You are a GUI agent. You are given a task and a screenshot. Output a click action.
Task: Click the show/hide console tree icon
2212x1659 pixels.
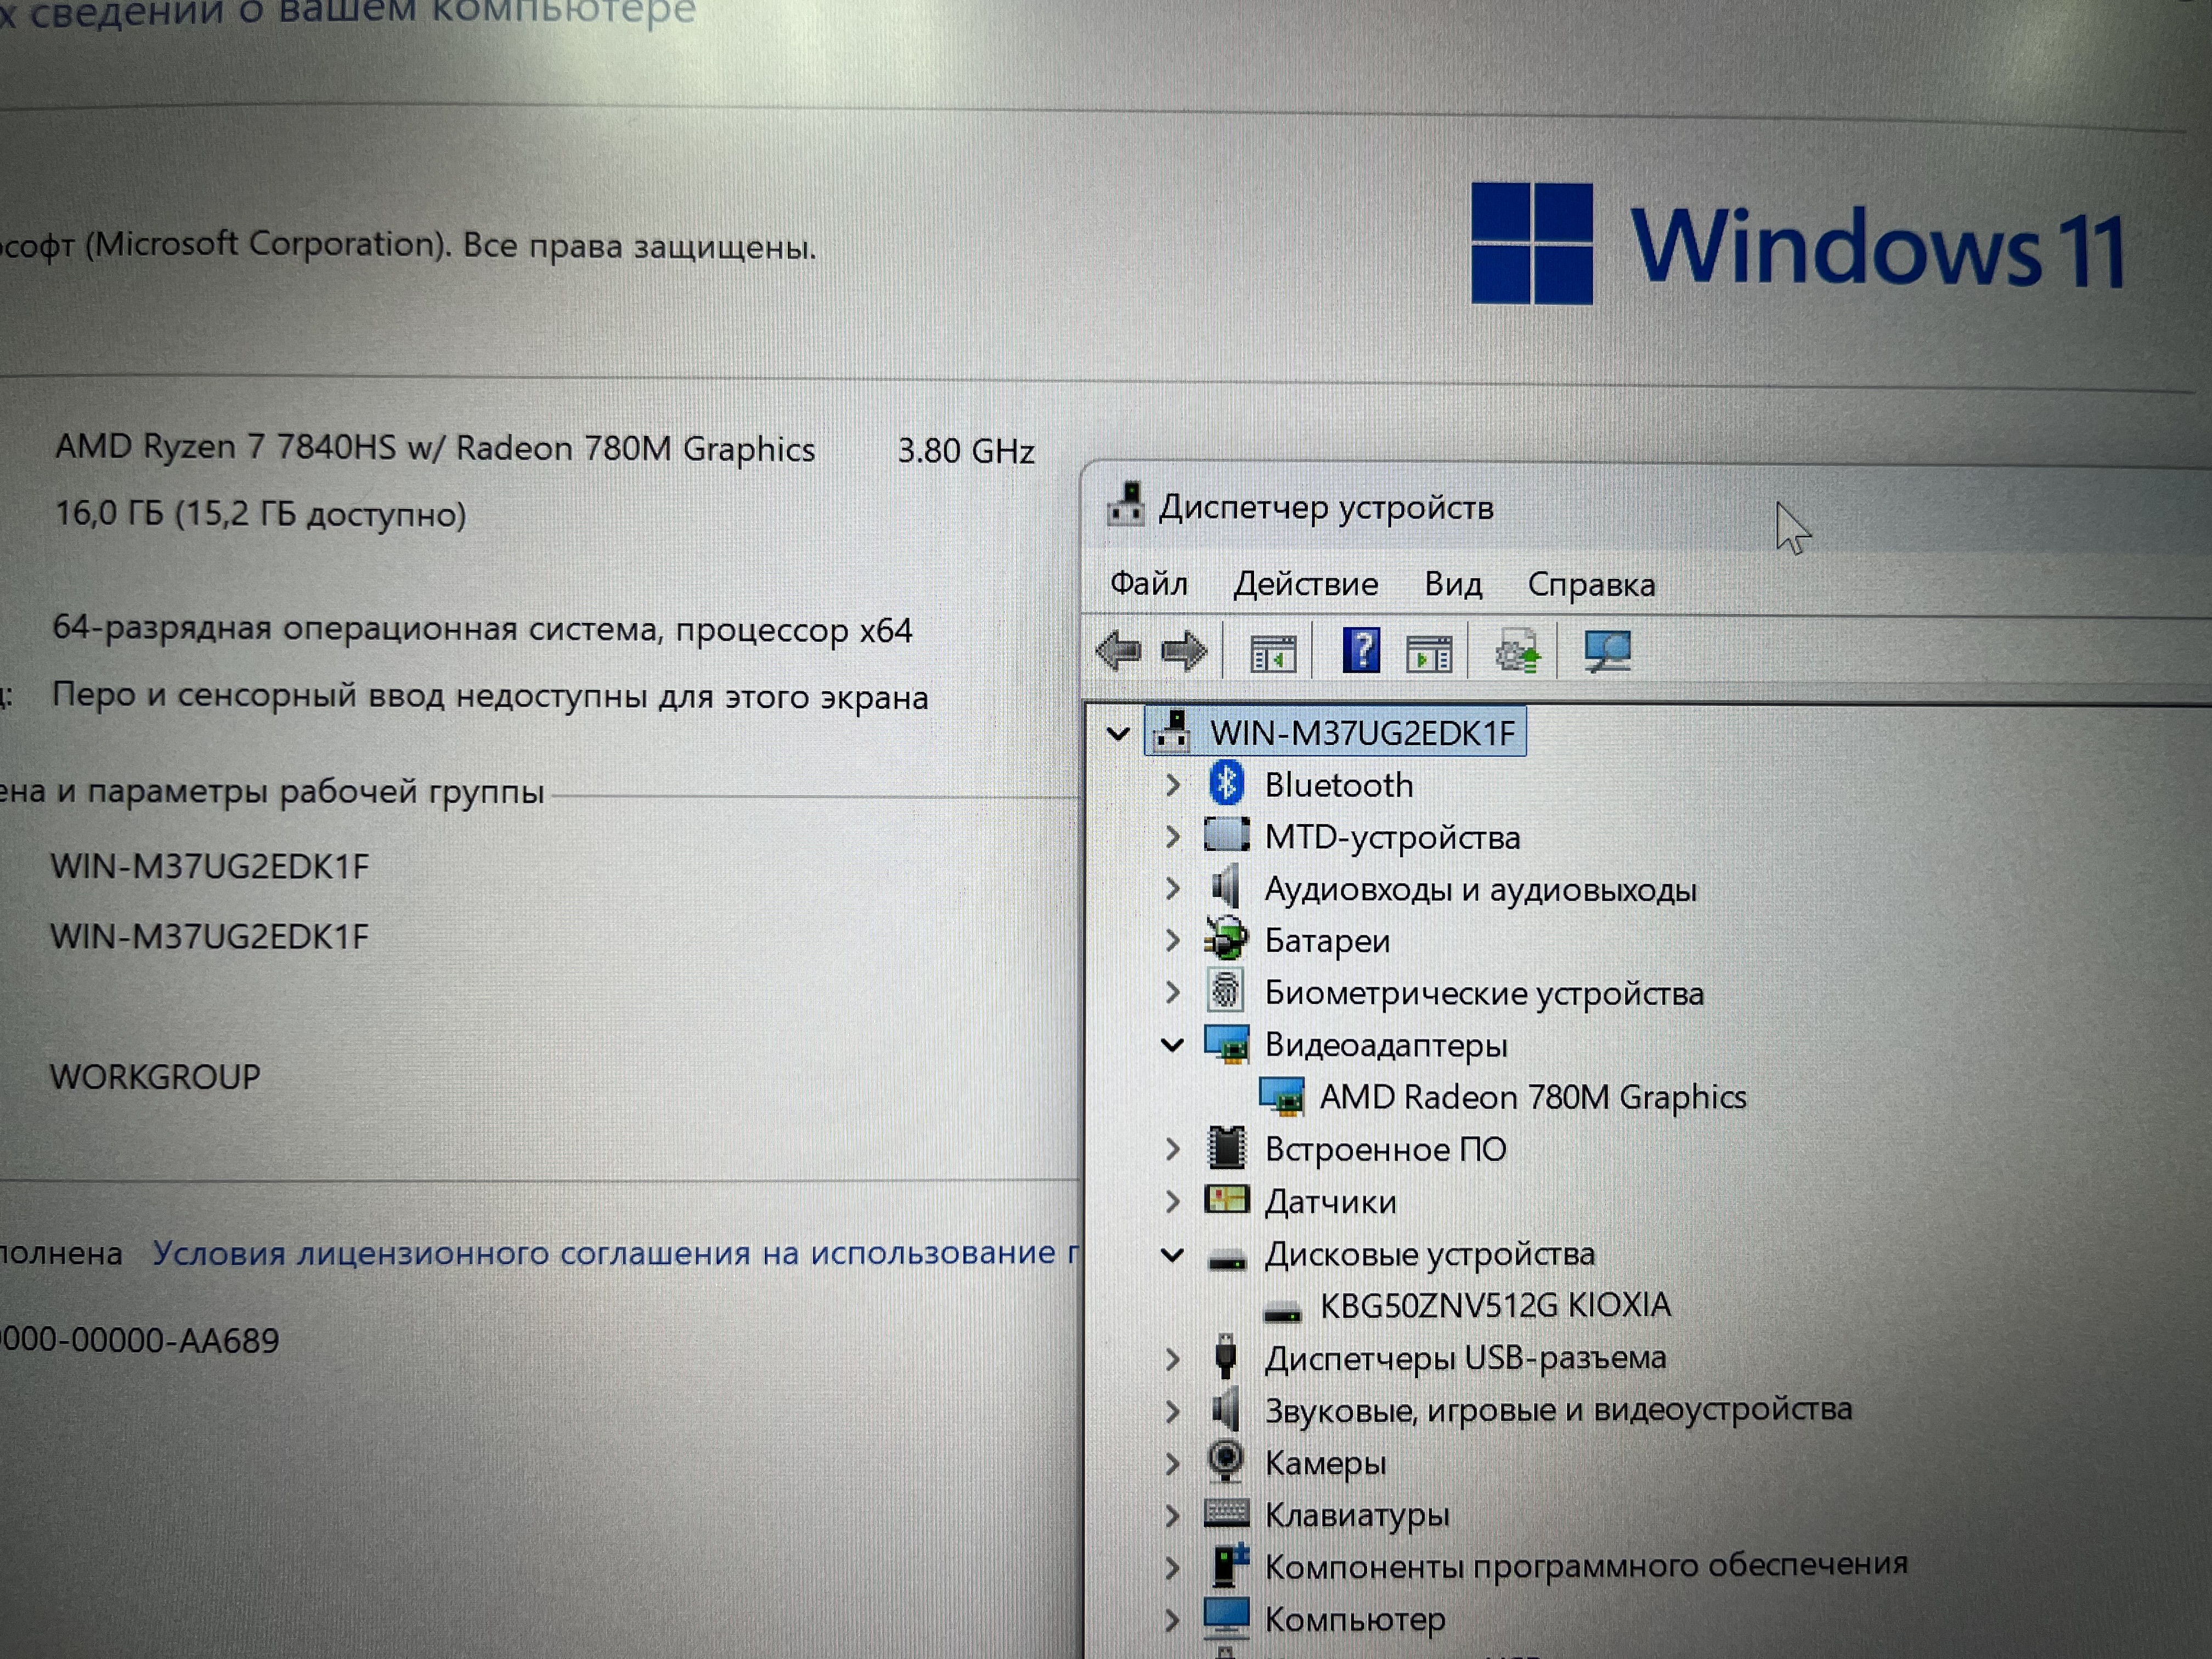[1273, 654]
